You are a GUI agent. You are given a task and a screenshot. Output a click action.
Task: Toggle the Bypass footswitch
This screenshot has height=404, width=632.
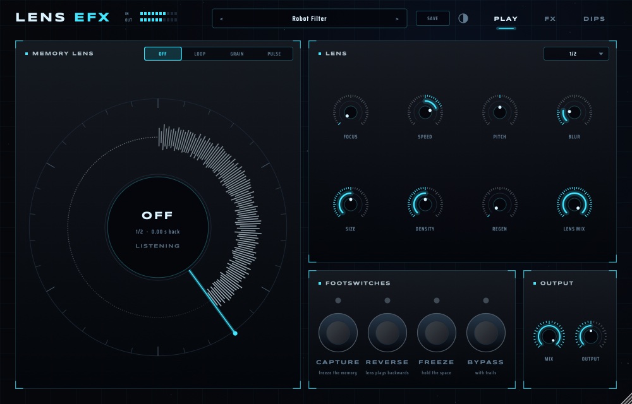[x=485, y=333]
